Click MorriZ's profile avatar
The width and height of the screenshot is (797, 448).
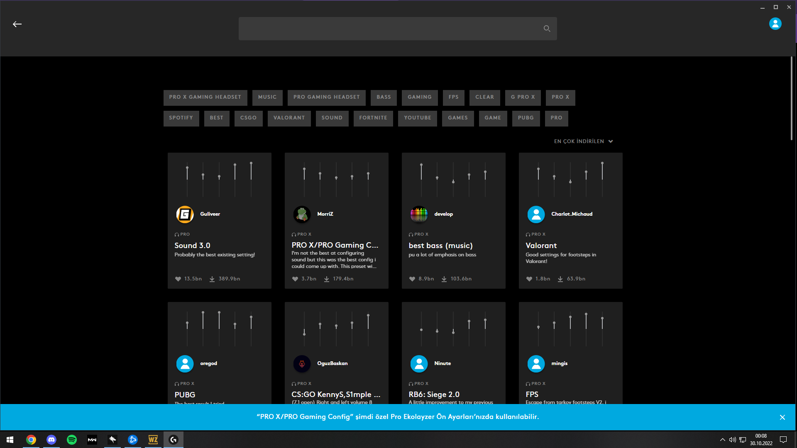(302, 214)
